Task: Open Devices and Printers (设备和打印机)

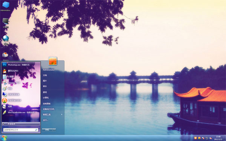Action: coord(52,109)
